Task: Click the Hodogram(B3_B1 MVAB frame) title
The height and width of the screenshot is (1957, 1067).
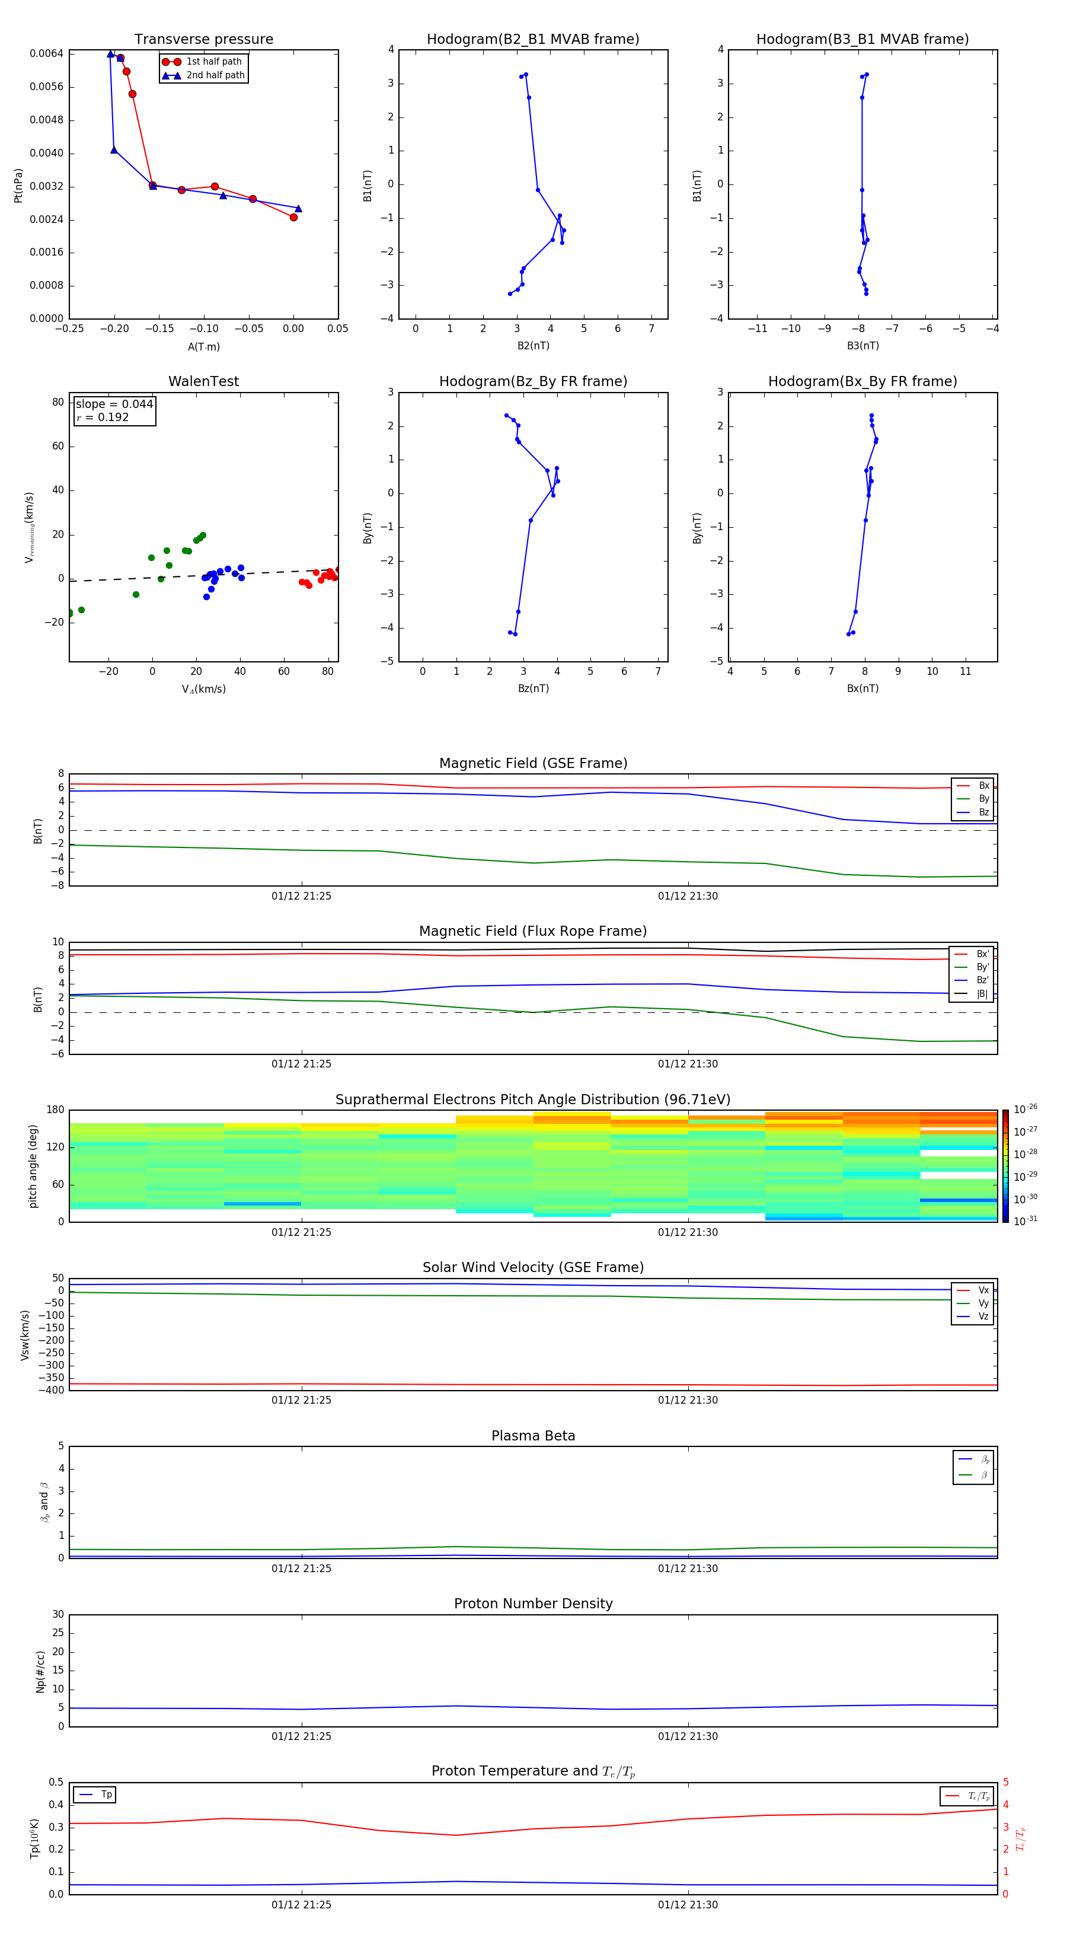Action: click(862, 40)
